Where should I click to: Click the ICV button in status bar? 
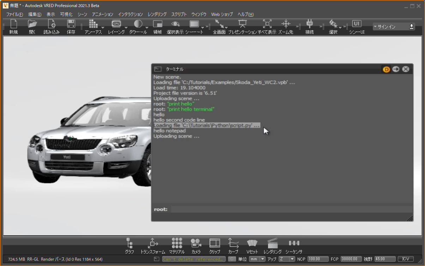tap(406, 259)
